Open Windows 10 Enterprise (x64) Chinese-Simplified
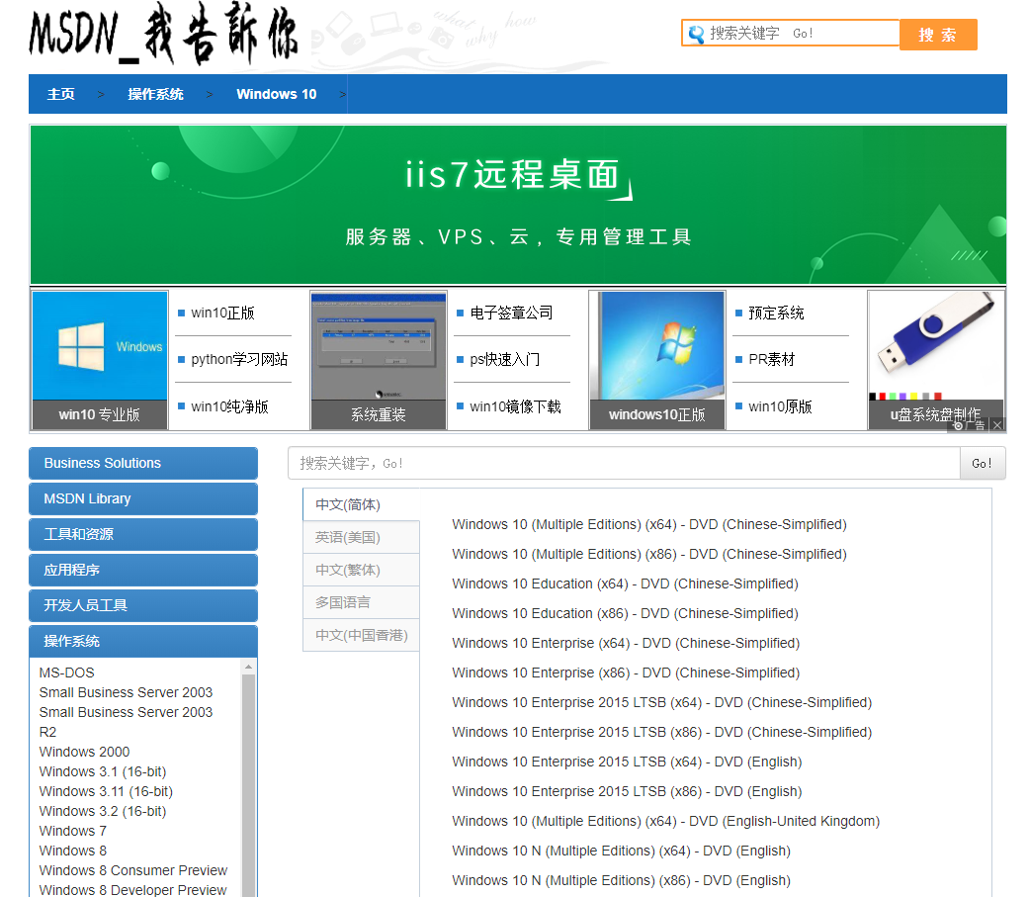 coord(626,643)
